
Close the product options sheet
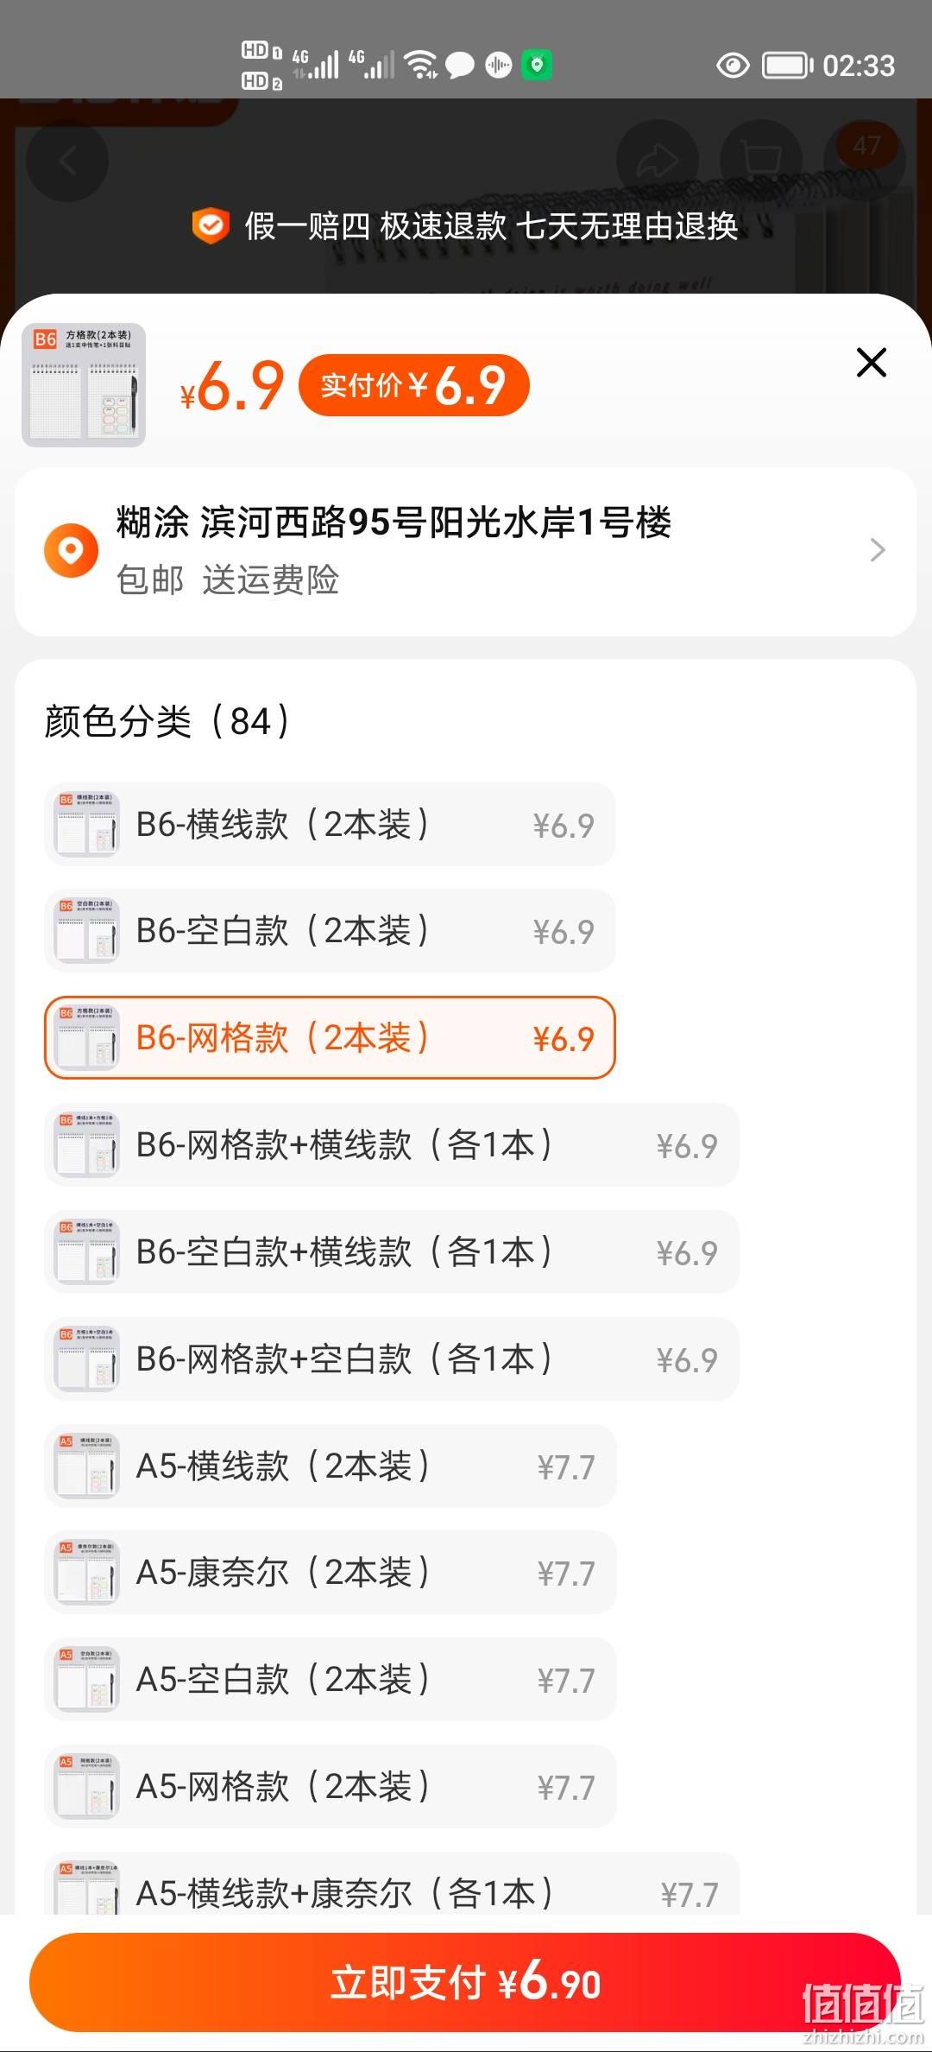(x=872, y=363)
